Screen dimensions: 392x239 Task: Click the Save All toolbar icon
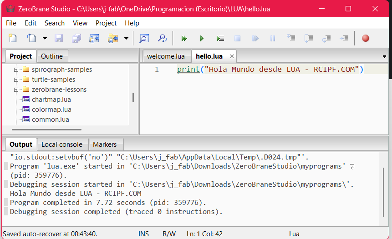[76, 39]
